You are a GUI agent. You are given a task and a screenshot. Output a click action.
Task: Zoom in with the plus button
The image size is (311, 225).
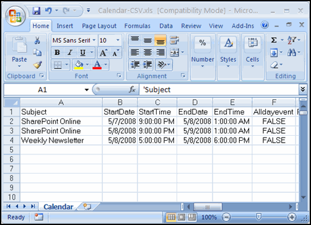[x=292, y=217]
